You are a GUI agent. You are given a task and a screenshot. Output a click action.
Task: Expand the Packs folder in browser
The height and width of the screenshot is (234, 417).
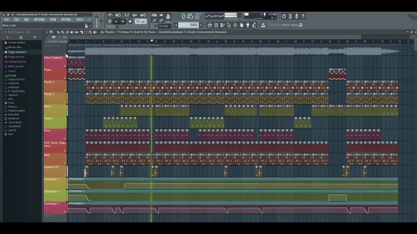11,103
